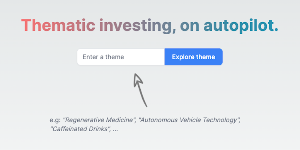Image resolution: width=300 pixels, height=150 pixels.
Task: Click the hand-drawn arrow graphic
Action: click(x=140, y=89)
